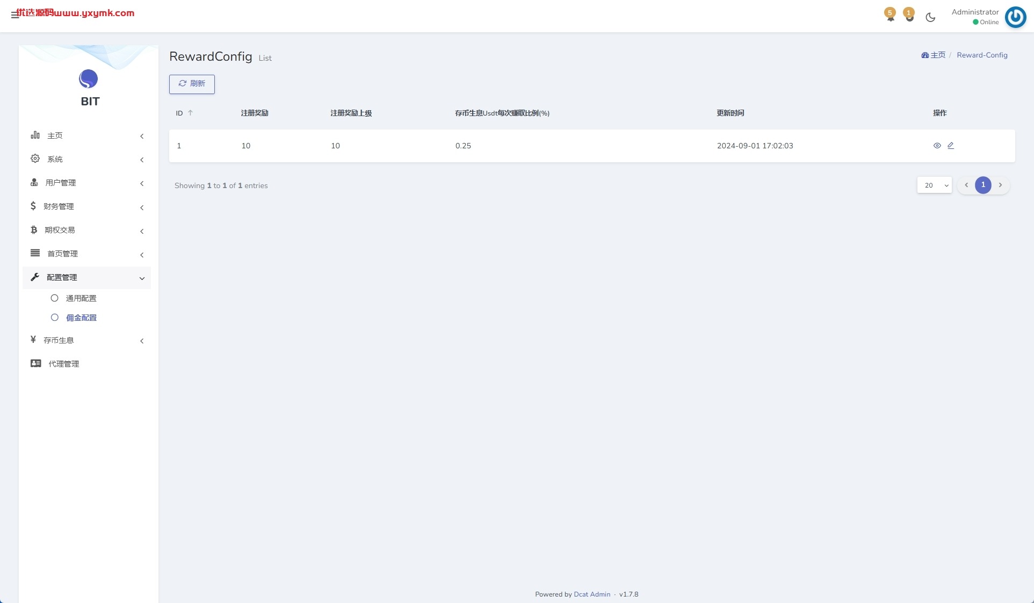Screen dimensions: 1034x603
Task: Click the dollar icon beside 财务管理
Action: tap(33, 206)
